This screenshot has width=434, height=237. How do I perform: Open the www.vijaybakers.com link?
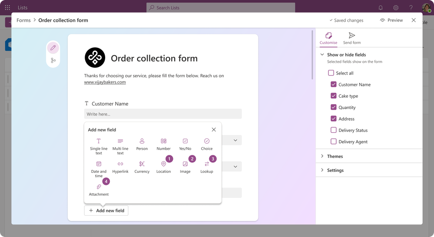[x=105, y=82]
